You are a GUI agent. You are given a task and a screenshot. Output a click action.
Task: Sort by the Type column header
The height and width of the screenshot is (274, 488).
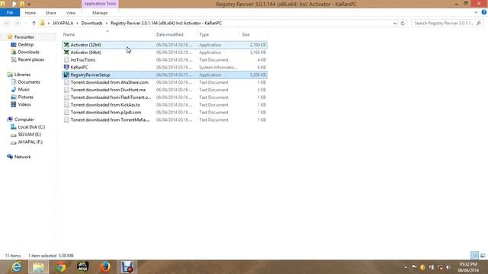[x=204, y=34]
